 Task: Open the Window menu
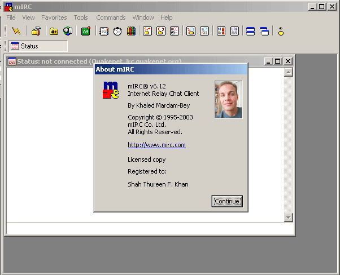143,17
